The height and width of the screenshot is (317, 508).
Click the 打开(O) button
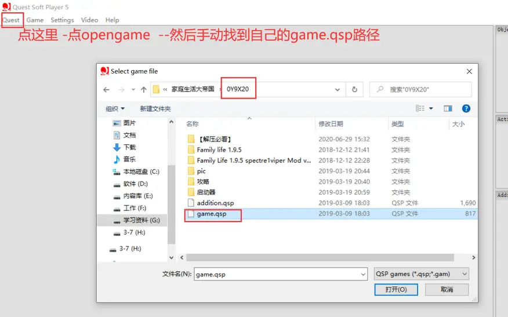(x=396, y=289)
